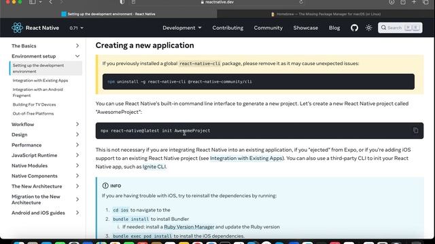Click the Safari reload page icon
The height and width of the screenshot is (244, 435).
(301, 2)
